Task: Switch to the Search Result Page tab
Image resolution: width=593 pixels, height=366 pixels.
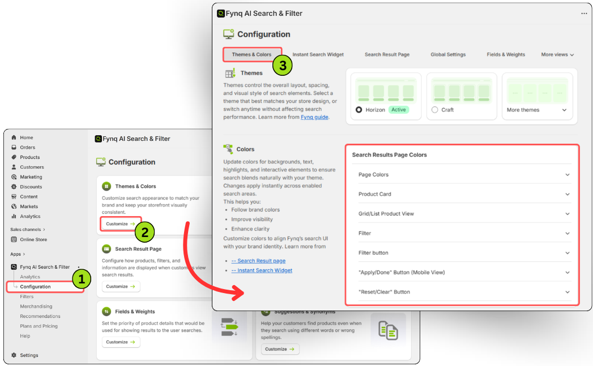Action: tap(387, 54)
